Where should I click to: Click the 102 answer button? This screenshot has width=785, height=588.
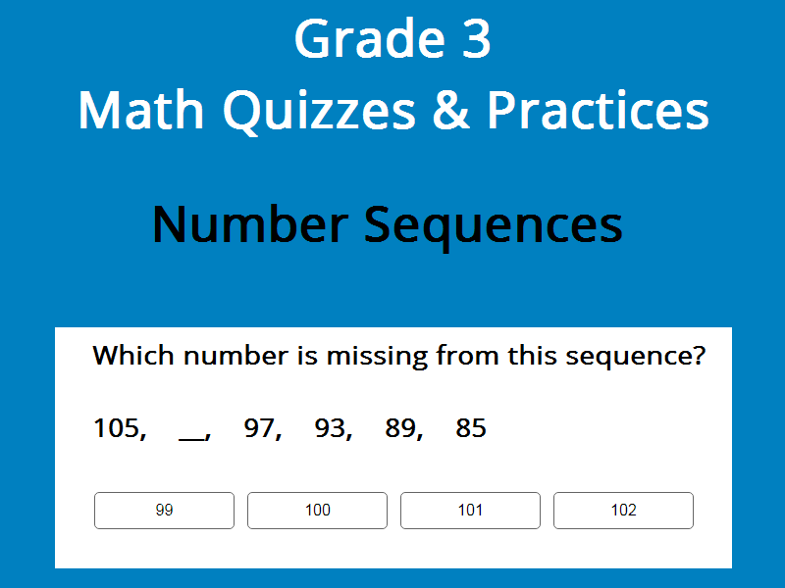coord(623,511)
